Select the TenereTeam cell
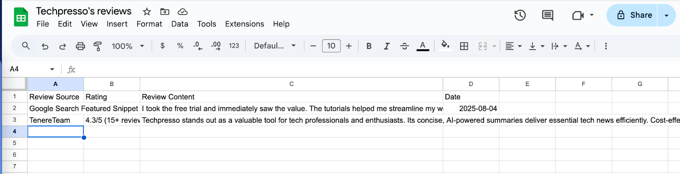 [56, 120]
